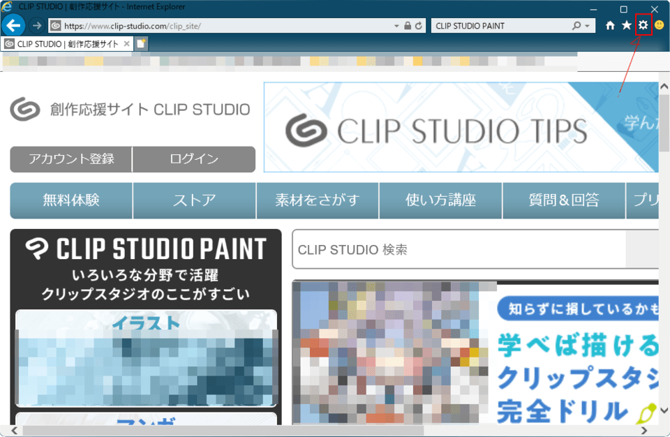This screenshot has height=437, width=670.
Task: Click the horizontal scrollbar left arrow
Action: [x=14, y=431]
